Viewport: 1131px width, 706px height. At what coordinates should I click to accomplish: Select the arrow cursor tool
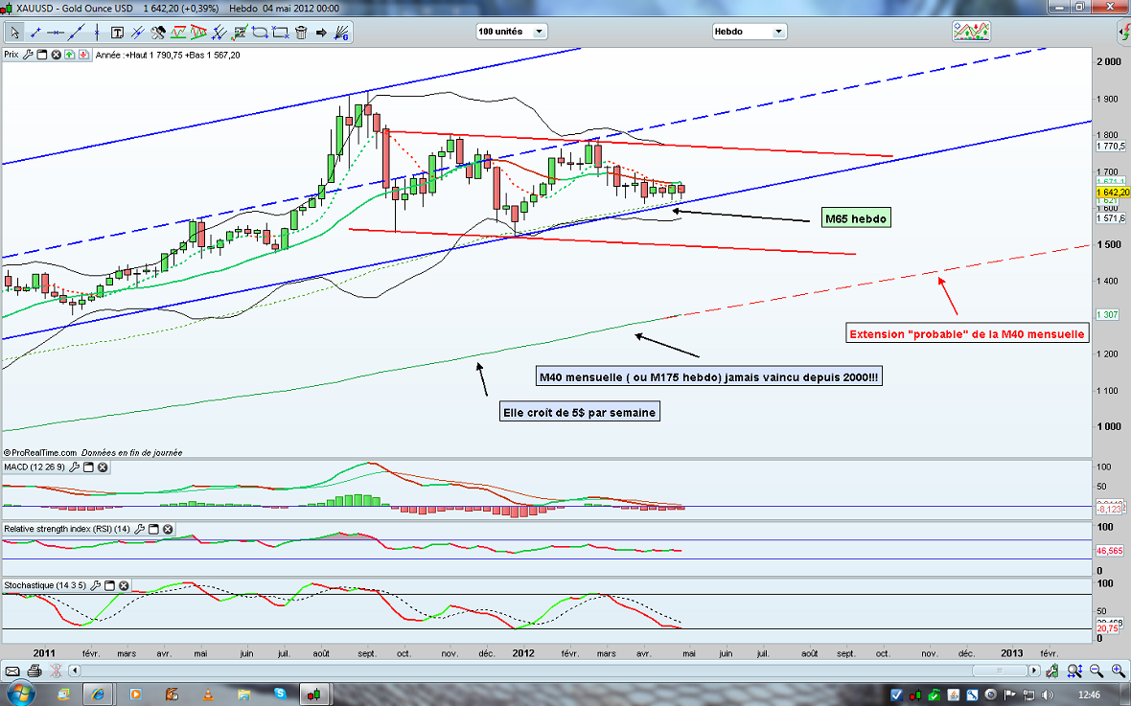click(14, 33)
